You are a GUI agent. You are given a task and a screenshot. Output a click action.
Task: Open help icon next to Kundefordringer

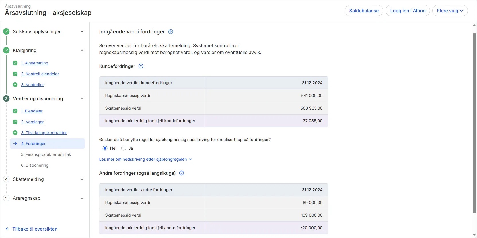tap(141, 66)
